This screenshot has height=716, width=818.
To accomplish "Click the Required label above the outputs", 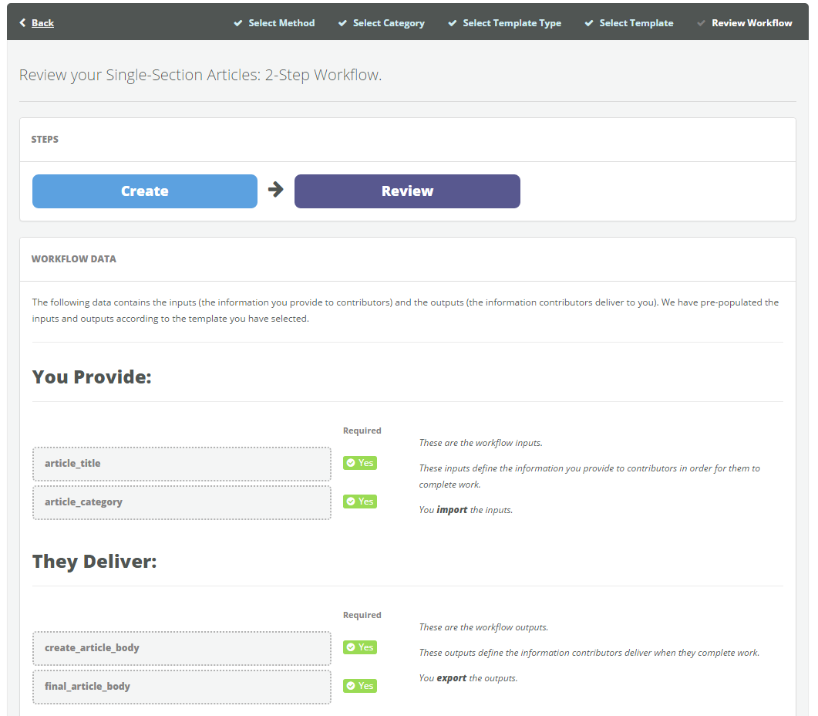I will pyautogui.click(x=362, y=615).
